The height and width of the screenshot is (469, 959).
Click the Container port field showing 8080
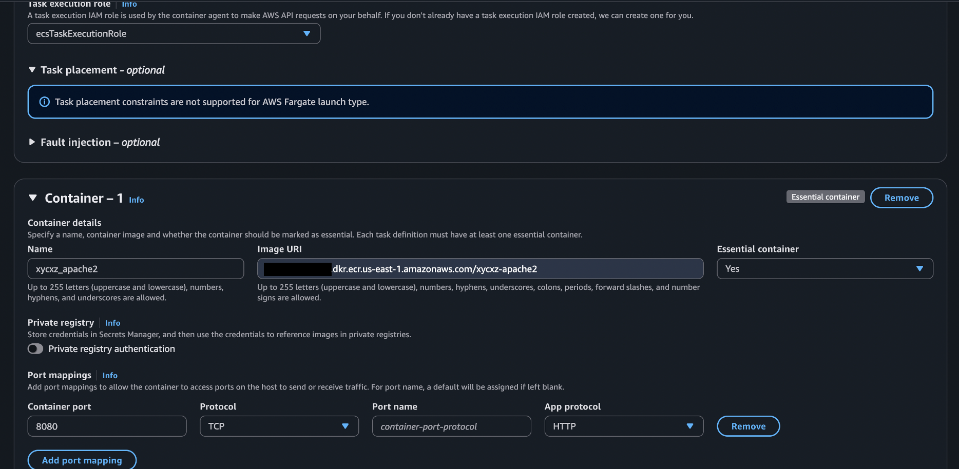107,426
